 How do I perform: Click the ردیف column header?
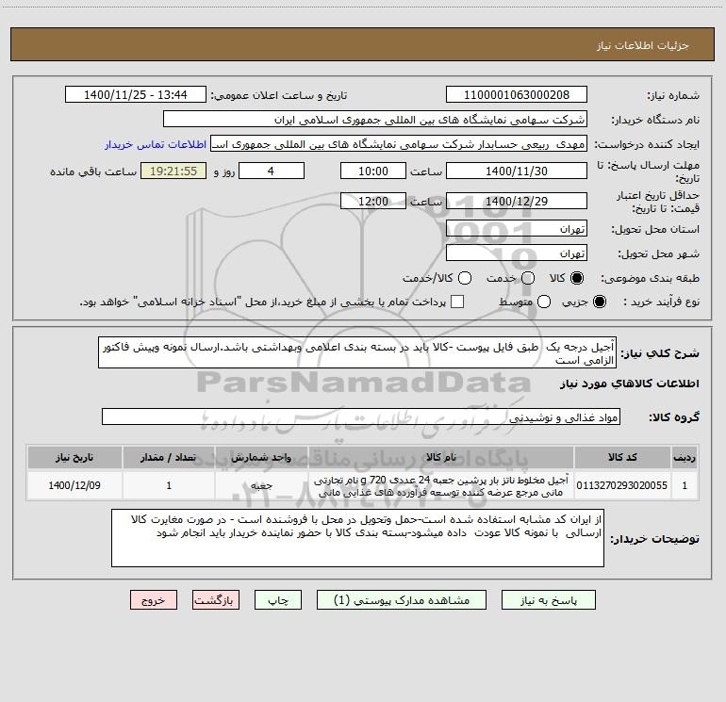[x=685, y=458]
